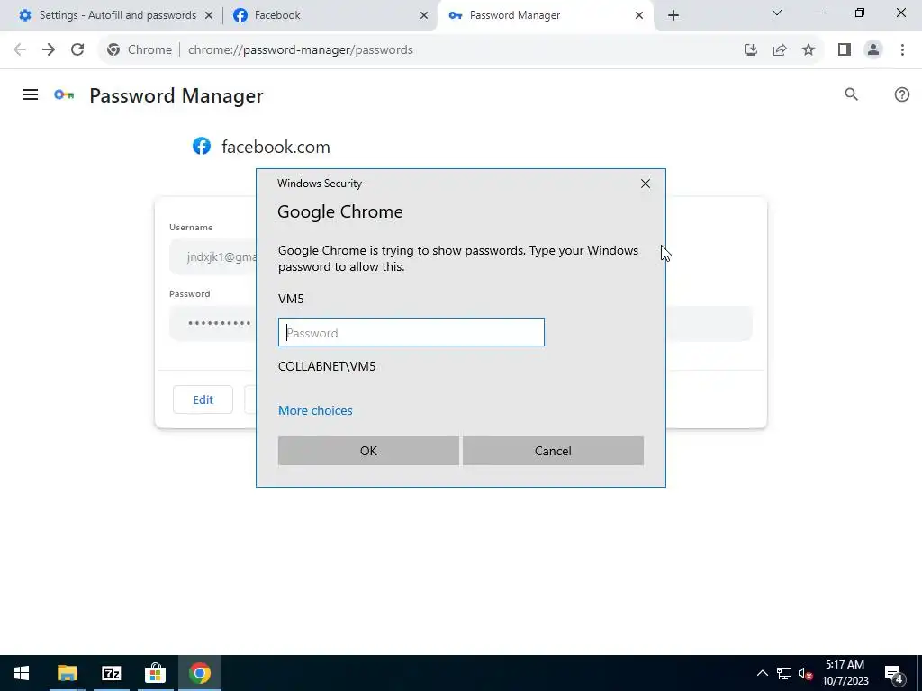Viewport: 922px width, 691px height.
Task: Click the Password Manager key logo
Action: [64, 94]
